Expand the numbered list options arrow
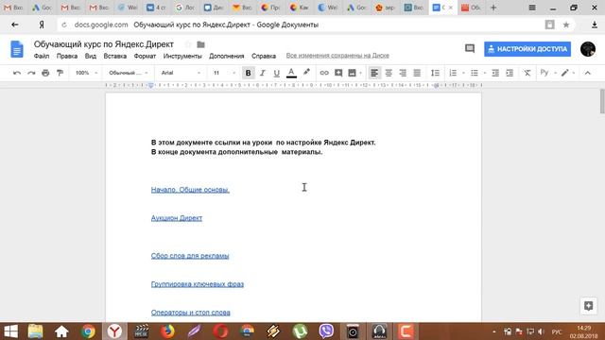The image size is (605, 340). (463, 73)
